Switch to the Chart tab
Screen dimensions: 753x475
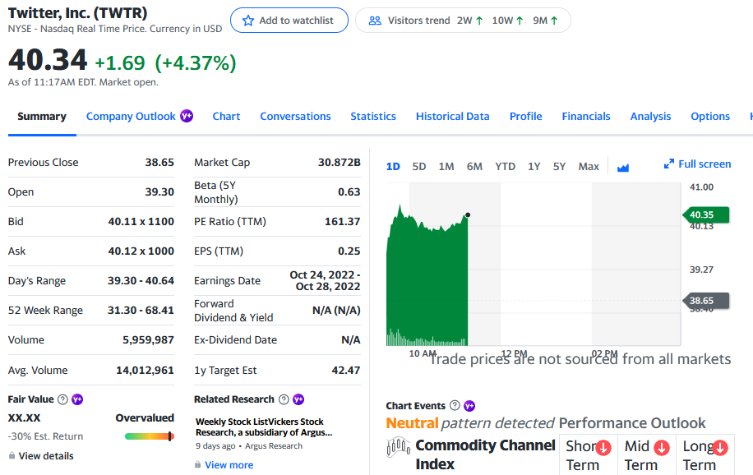pyautogui.click(x=226, y=116)
